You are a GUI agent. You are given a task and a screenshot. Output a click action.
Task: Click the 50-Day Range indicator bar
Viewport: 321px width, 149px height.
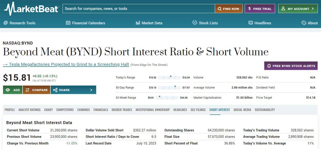tap(169, 87)
